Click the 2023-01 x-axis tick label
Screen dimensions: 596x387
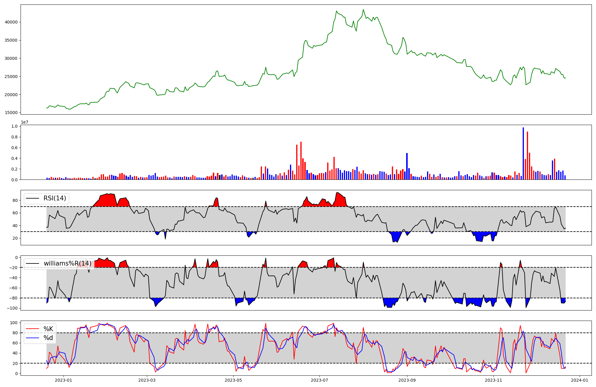[63, 380]
